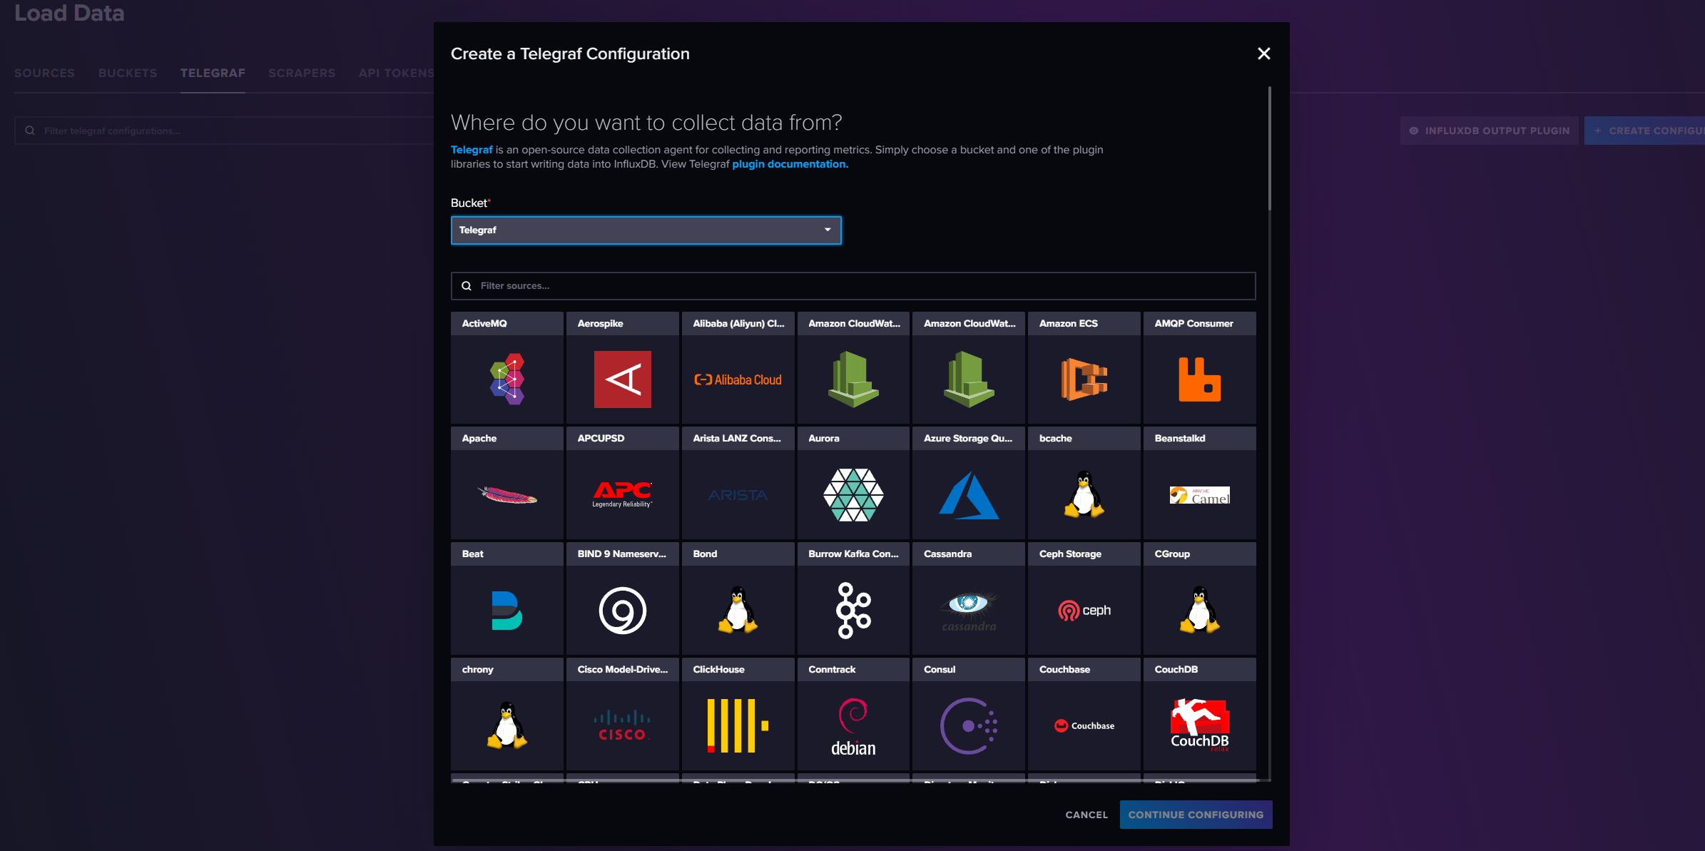This screenshot has height=851, width=1705.
Task: Choose the Aerospike plugin tile
Action: 622,379
